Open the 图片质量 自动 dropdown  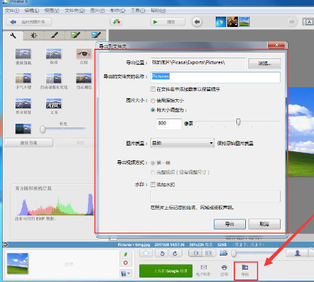[182, 143]
